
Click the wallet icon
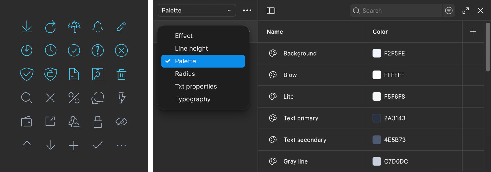[27, 121]
